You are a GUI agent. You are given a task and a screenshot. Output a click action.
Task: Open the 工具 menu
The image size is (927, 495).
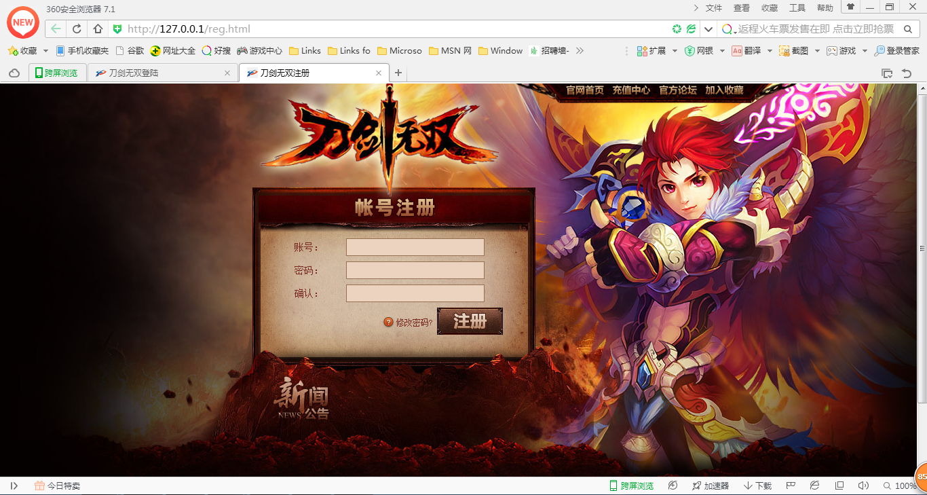point(797,8)
